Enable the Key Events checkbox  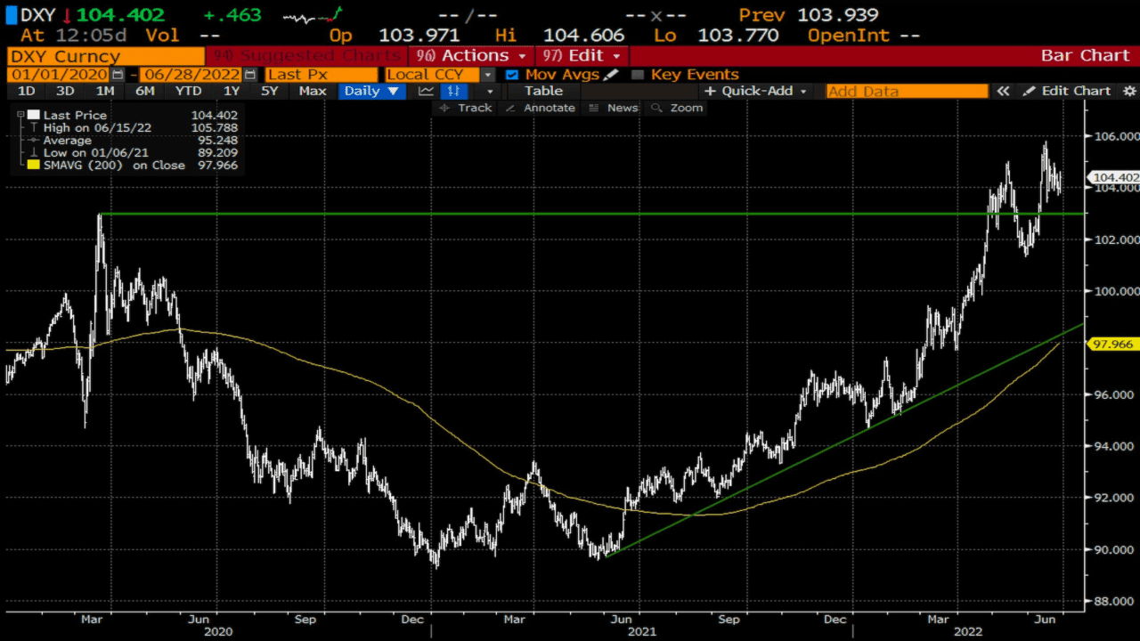pos(637,75)
